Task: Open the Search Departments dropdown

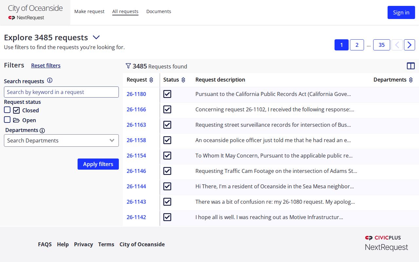Action: [61, 140]
